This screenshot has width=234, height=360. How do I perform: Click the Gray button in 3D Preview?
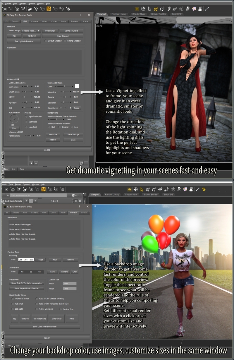(75, 272)
